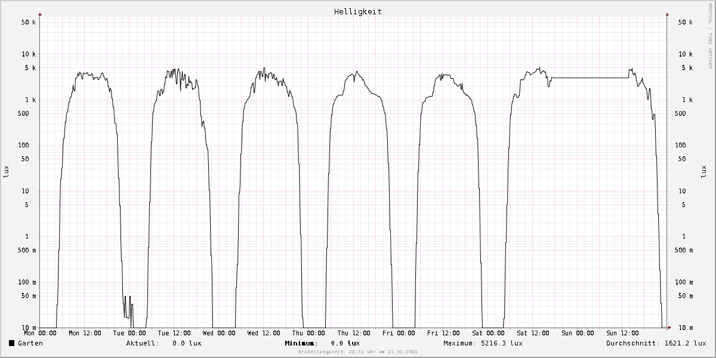The height and width of the screenshot is (358, 716).
Task: Click the Tue 12:00 time label
Action: click(x=175, y=334)
